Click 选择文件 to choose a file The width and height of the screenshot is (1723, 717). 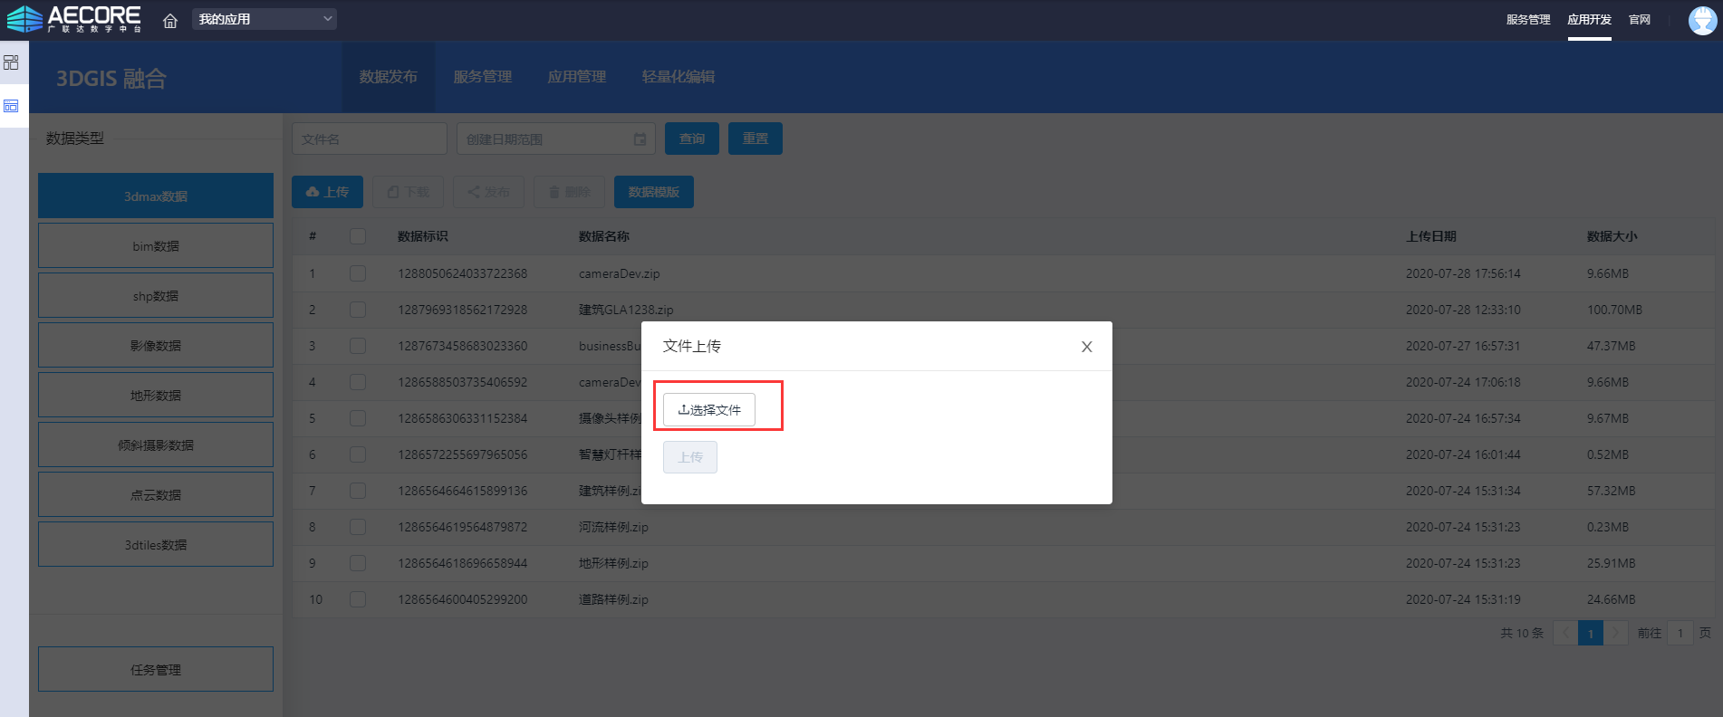709,410
